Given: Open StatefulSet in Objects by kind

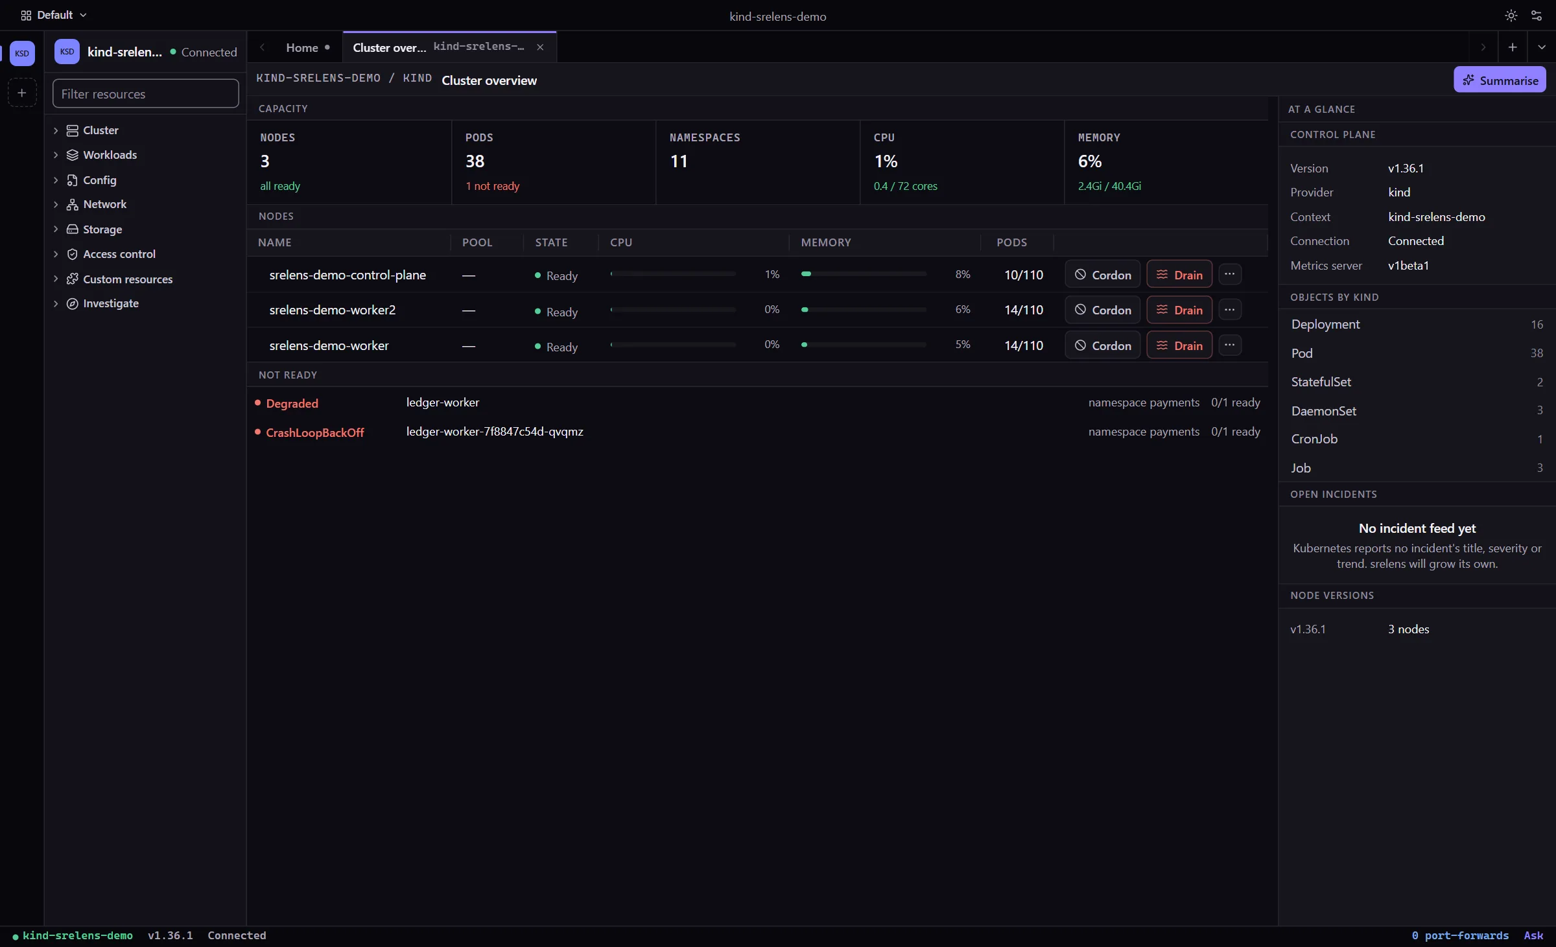Looking at the screenshot, I should coord(1417,382).
